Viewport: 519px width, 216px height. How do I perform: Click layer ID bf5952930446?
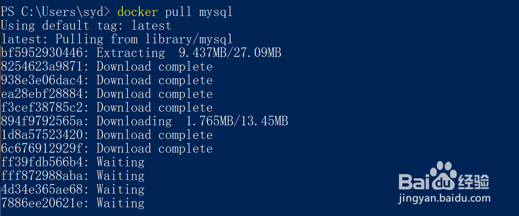click(x=42, y=53)
